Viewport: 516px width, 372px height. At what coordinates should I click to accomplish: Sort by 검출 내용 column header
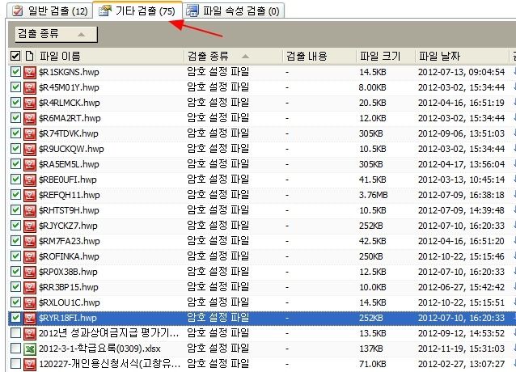(319, 56)
